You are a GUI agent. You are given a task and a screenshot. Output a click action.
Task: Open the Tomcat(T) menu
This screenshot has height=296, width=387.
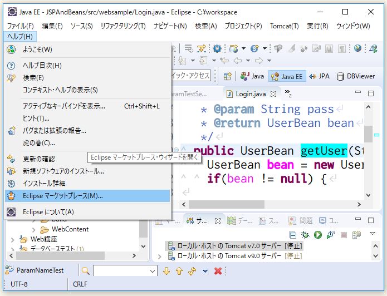[285, 26]
